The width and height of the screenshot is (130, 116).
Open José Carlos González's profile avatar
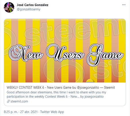point(9,7)
